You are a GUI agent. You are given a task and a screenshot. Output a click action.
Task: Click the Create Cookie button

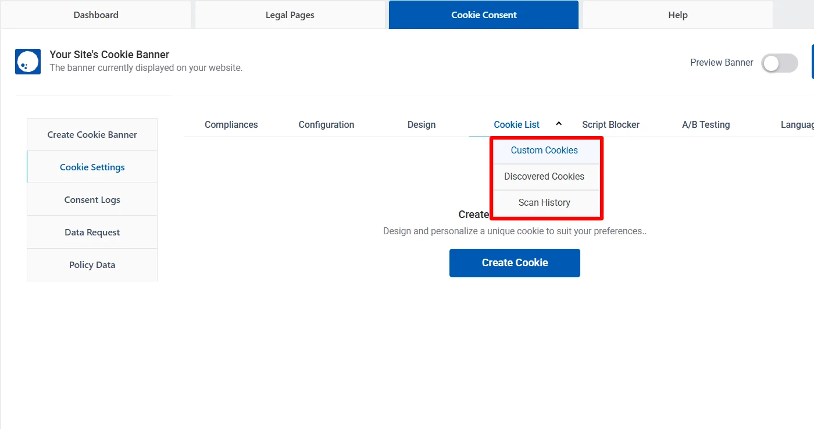click(x=515, y=263)
